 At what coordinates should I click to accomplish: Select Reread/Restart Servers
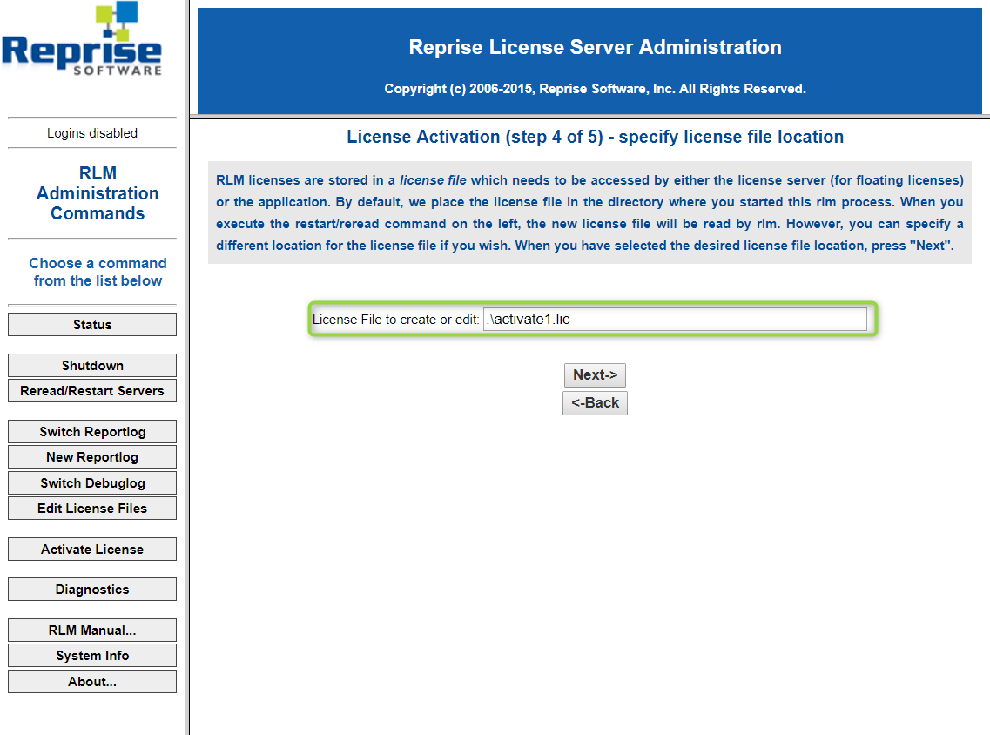92,391
